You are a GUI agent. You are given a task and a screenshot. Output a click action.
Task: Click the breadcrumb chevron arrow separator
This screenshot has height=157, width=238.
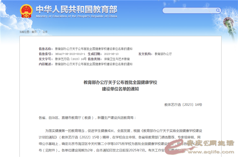coord(40,32)
